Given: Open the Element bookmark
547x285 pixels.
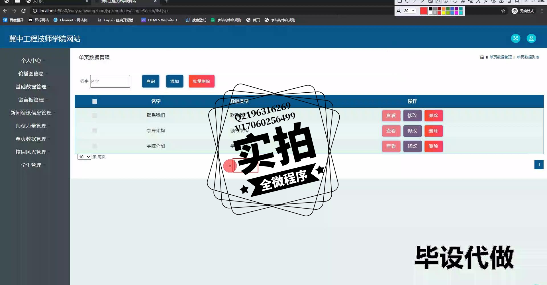Looking at the screenshot, I should click(72, 20).
